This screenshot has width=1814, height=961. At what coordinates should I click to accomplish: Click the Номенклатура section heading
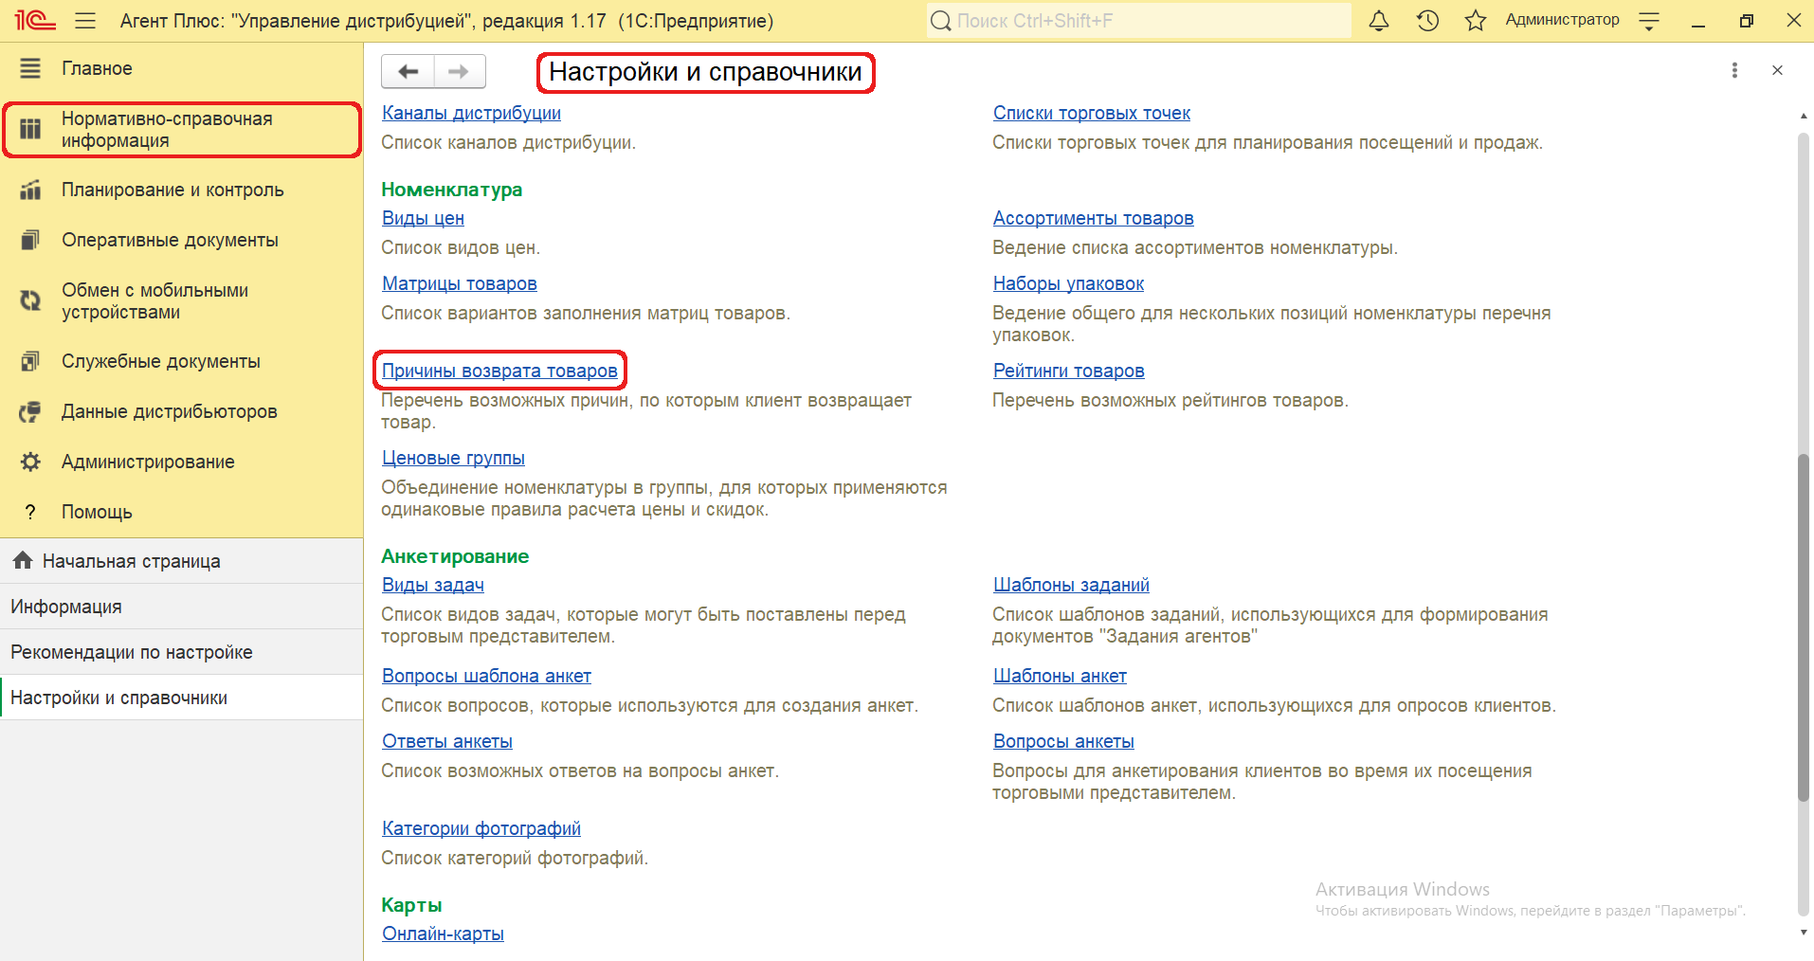coord(451,190)
